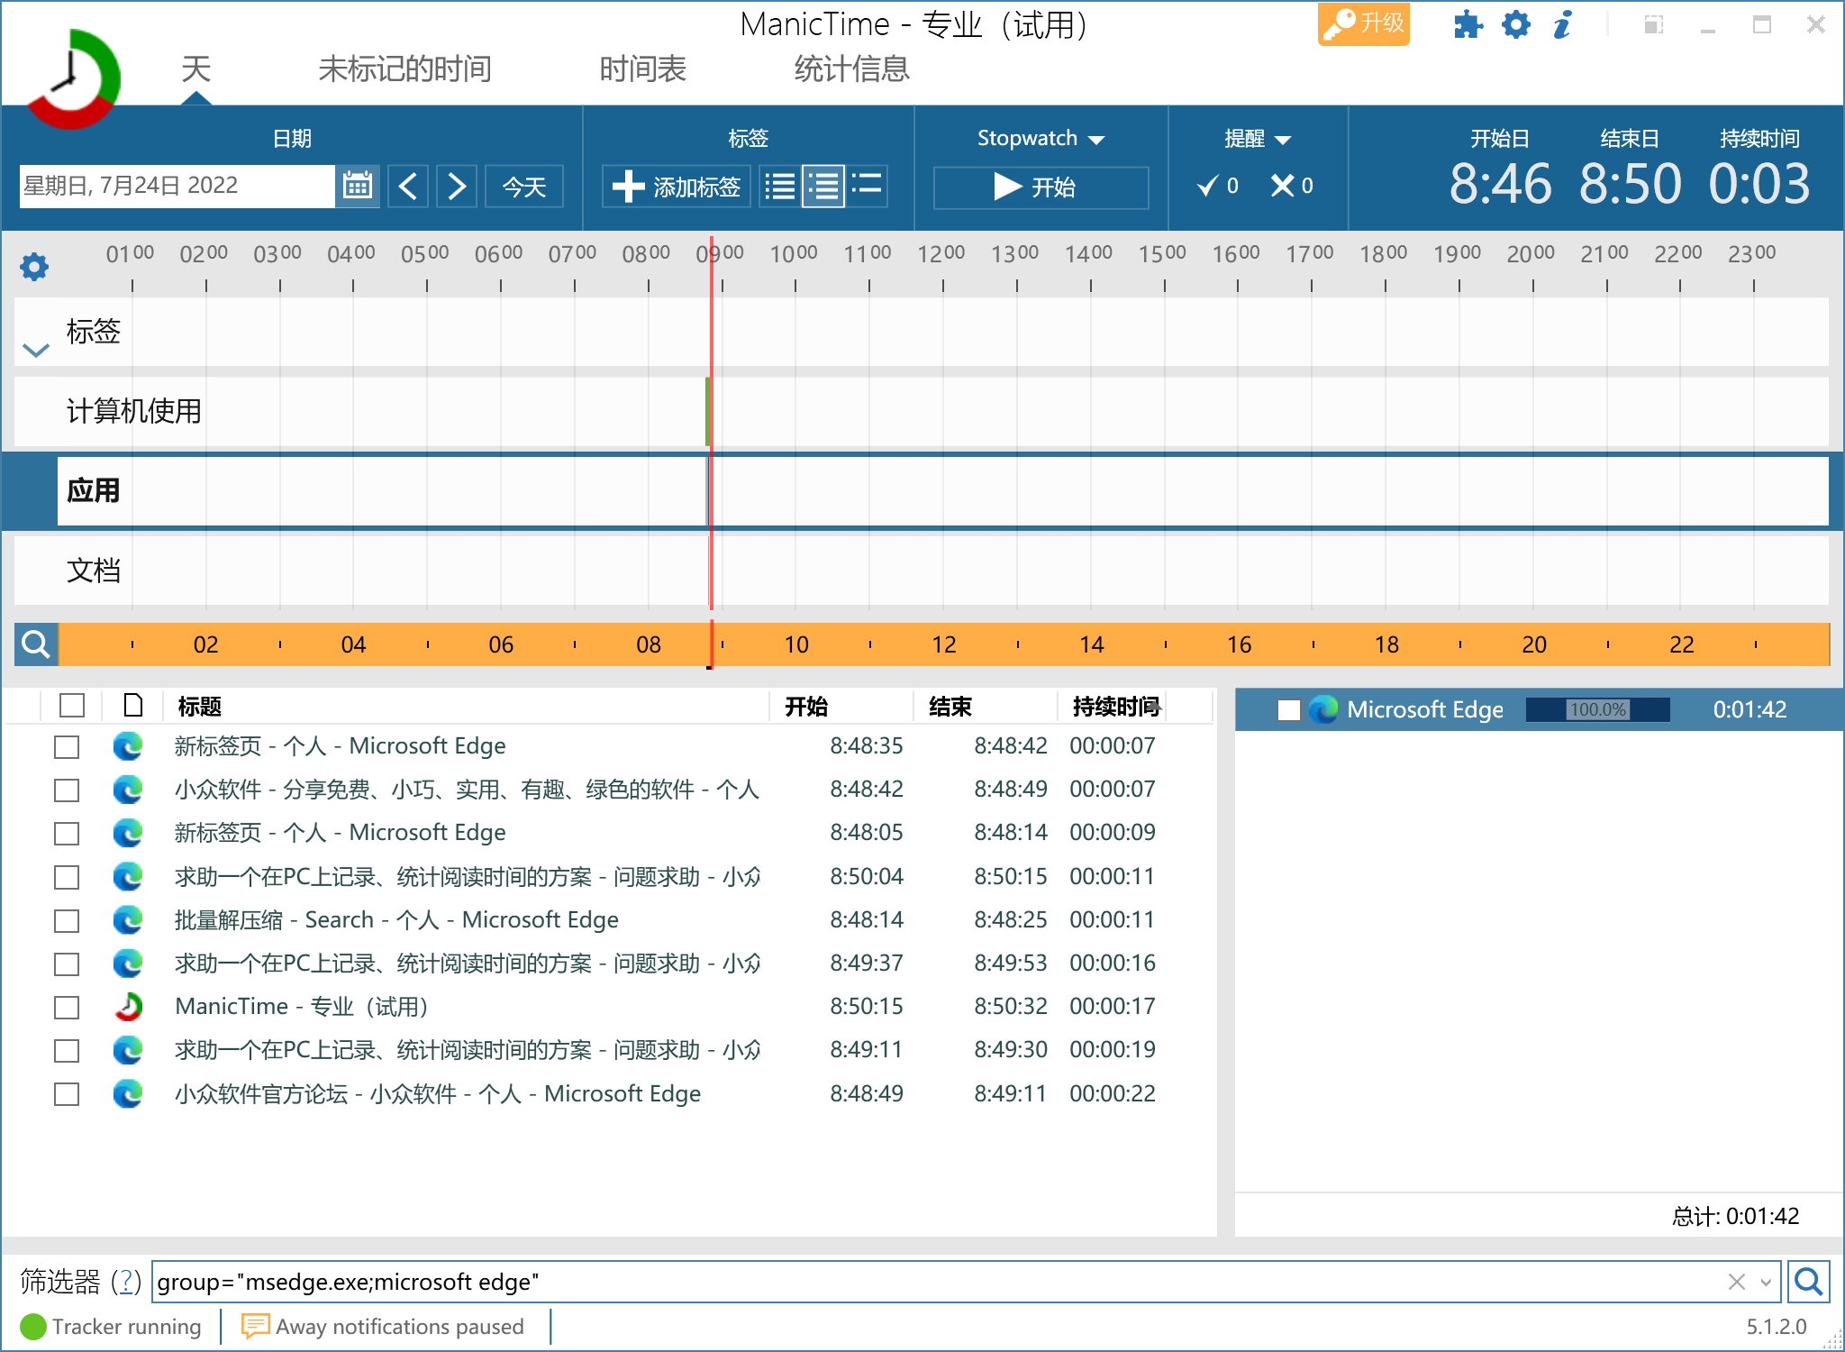Screen dimensions: 1845x1352
Task: Open the plugins puzzle icon
Action: (1468, 24)
